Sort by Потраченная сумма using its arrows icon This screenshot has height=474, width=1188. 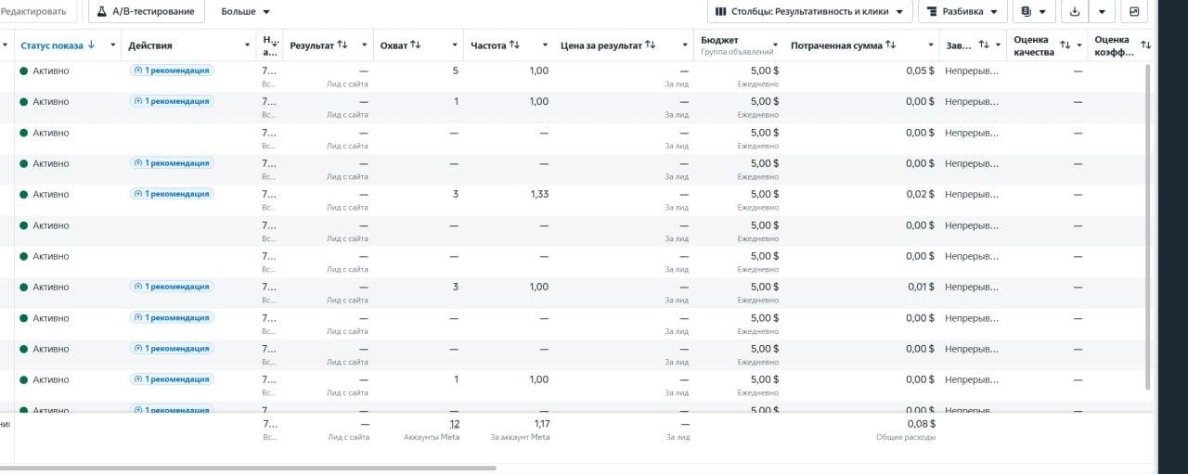[x=891, y=45]
